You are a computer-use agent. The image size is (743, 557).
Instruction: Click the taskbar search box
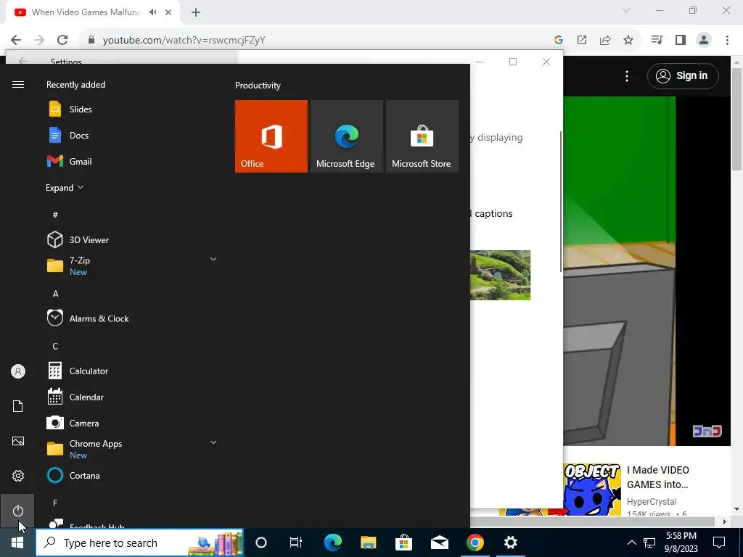140,542
